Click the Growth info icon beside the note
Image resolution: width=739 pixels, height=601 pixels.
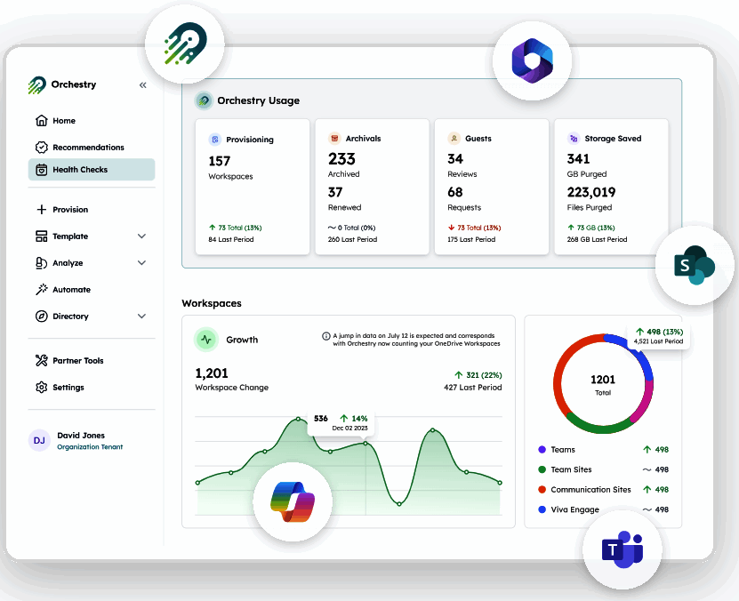pos(325,336)
